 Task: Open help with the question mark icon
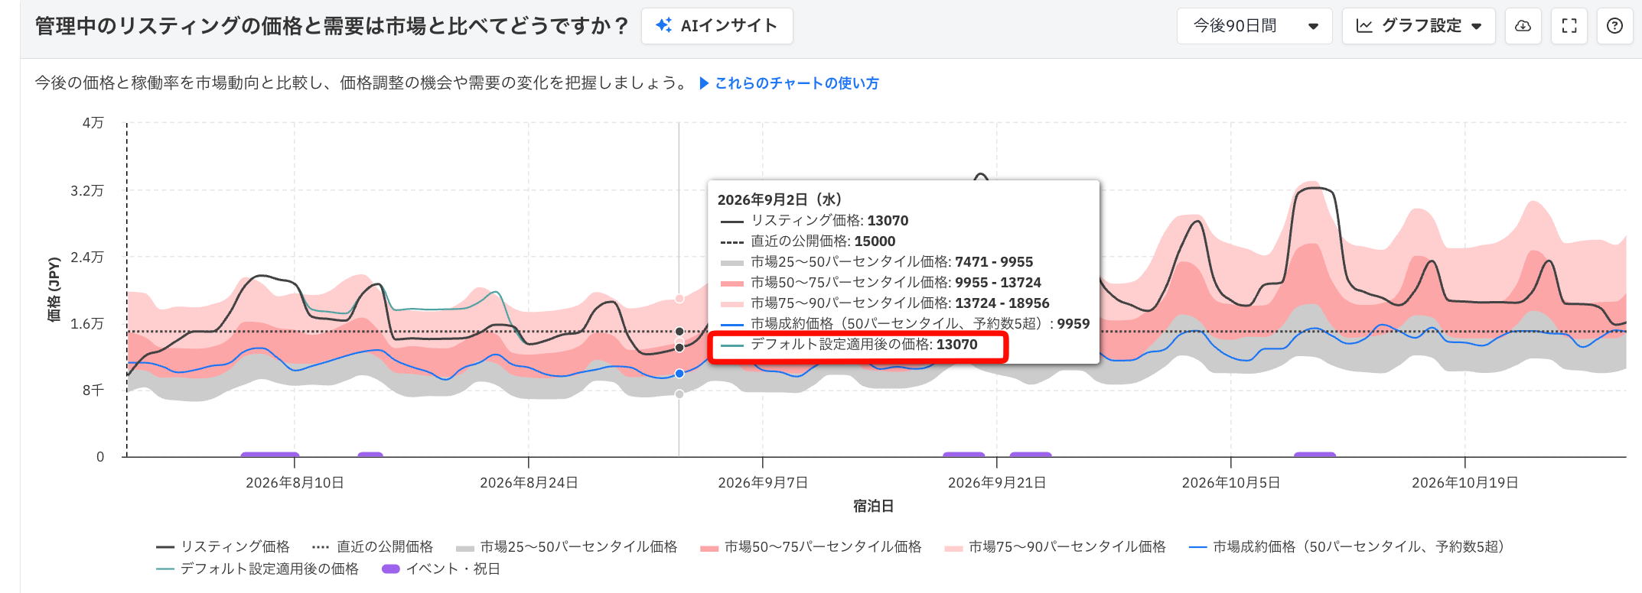(x=1615, y=26)
